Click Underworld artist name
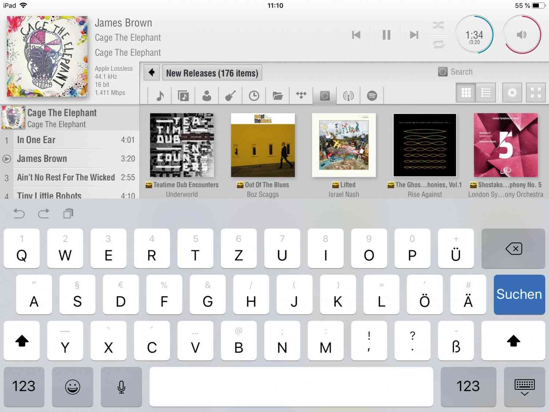The image size is (549, 412). click(182, 194)
